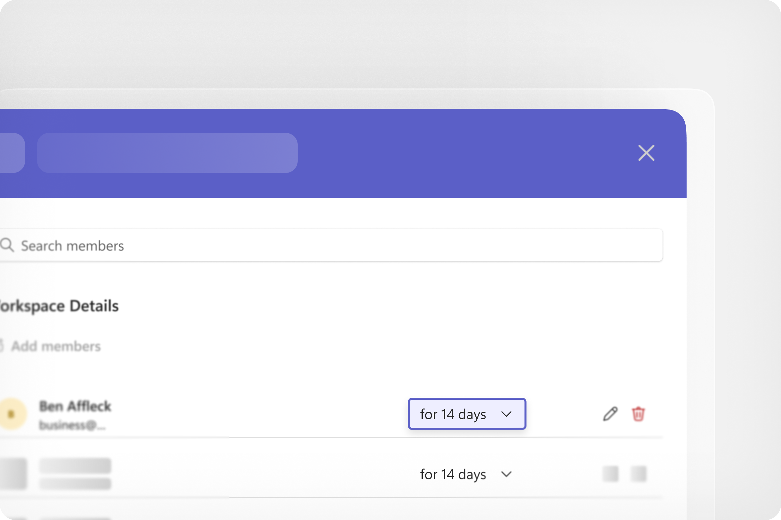This screenshot has height=520, width=781.
Task: Select Ben Affleck's yellow avatar
Action: pyautogui.click(x=12, y=414)
